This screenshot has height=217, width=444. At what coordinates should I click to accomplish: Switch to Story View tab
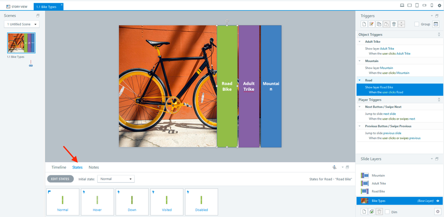(17, 7)
